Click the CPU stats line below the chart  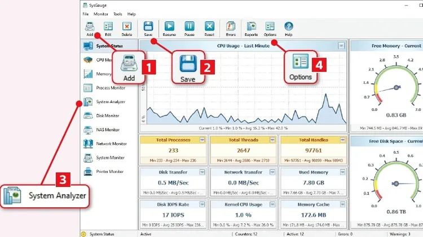tap(243, 128)
